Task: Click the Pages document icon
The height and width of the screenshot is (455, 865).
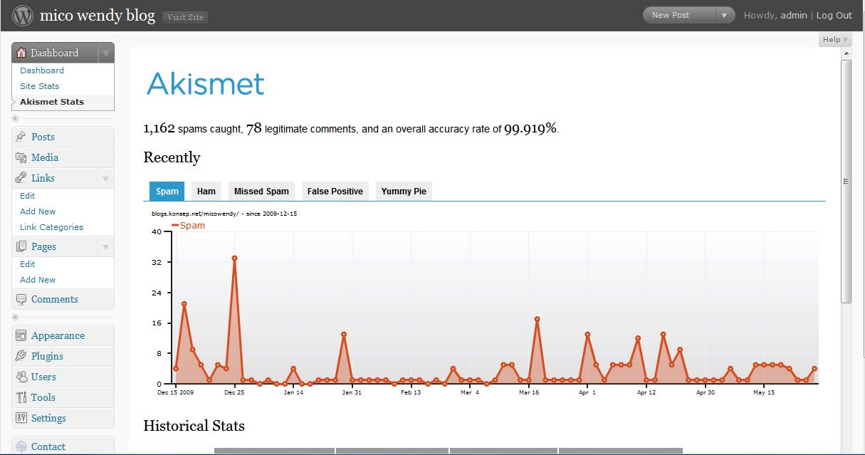Action: click(21, 246)
